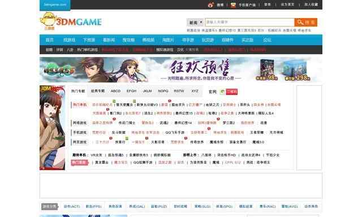Switch to the XYZ tab

[x=195, y=91]
